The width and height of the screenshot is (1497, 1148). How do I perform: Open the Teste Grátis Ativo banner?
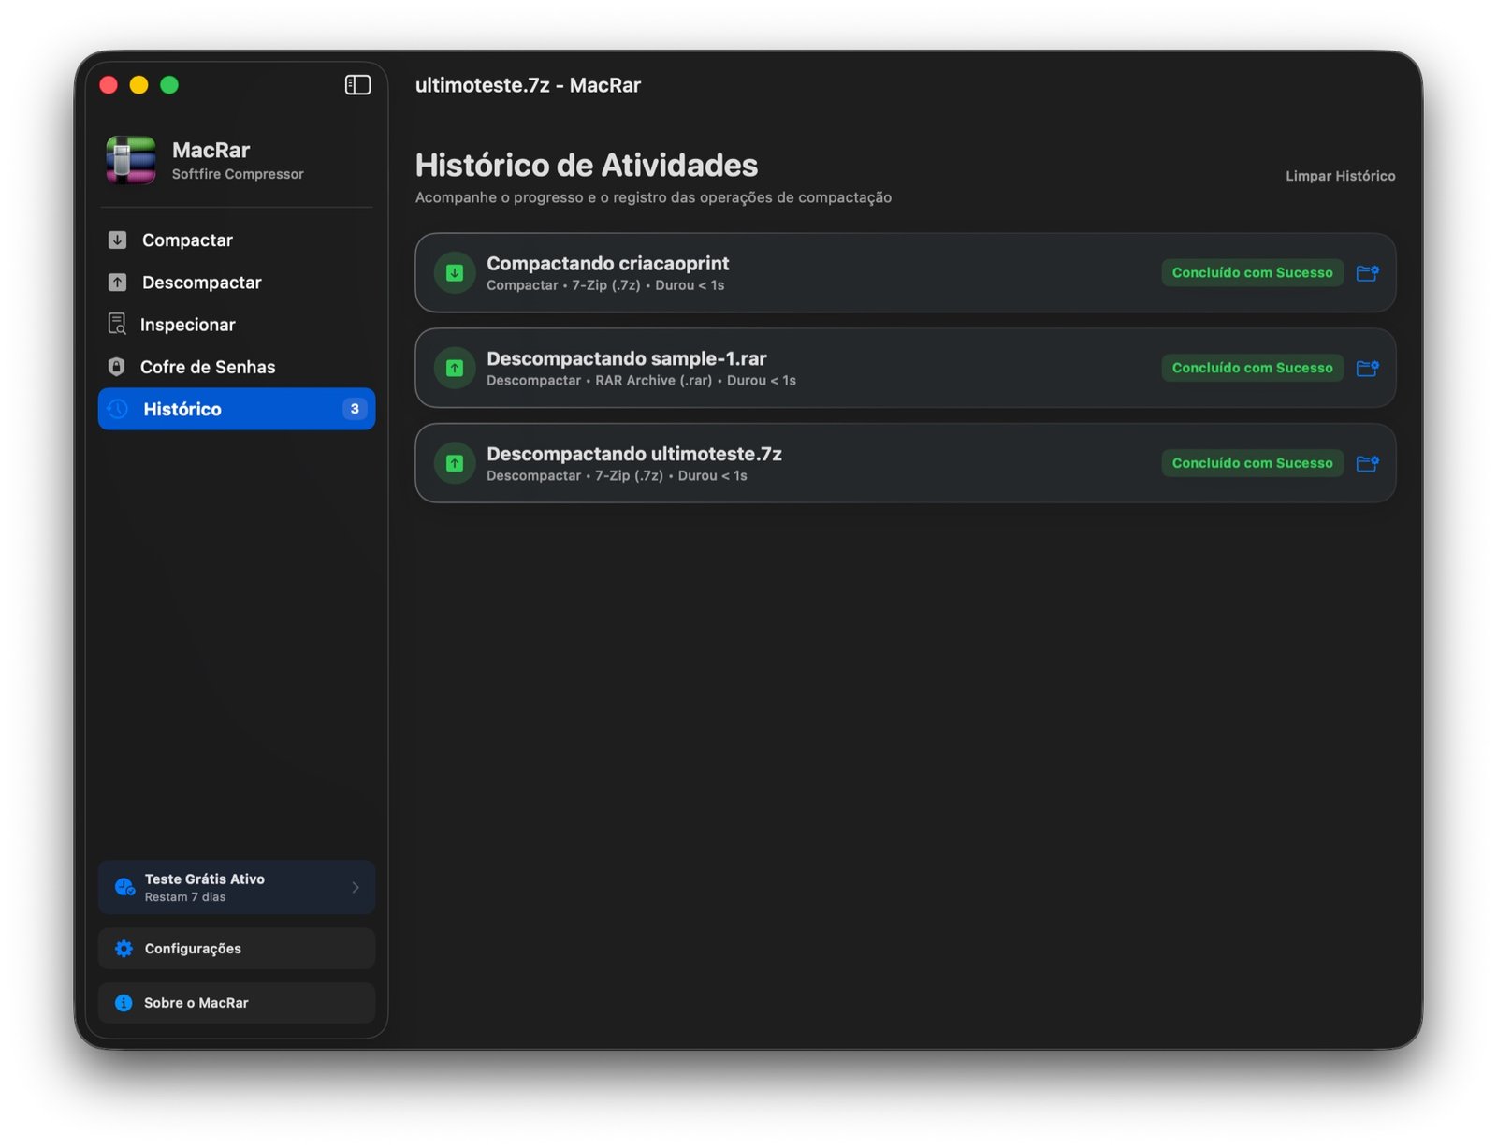pyautogui.click(x=237, y=887)
